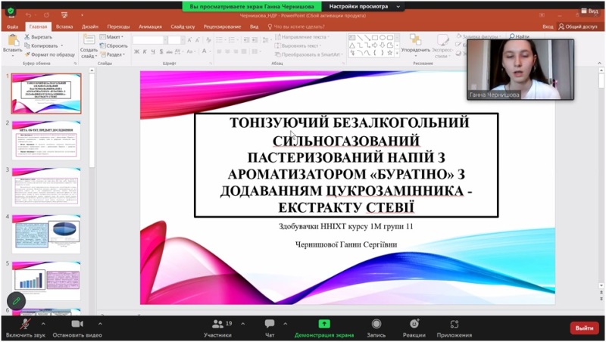Screen dimensions: 606x342
Task: Click the star shape in shapes gallery
Action: point(389,52)
